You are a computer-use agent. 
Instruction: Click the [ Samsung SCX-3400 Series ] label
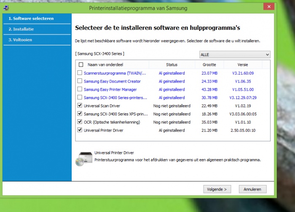click(x=100, y=54)
